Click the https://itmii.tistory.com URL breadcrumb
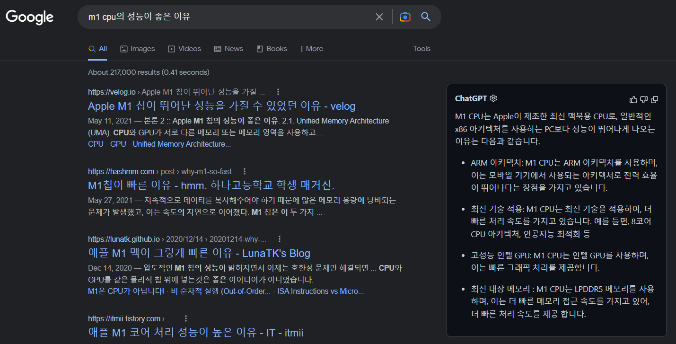Screen dimensions: 676x344 [131, 318]
